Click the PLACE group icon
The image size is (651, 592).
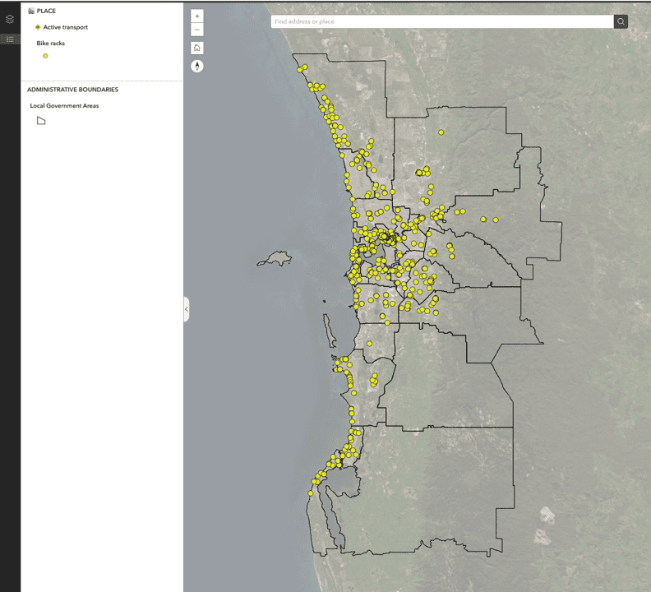(x=30, y=12)
